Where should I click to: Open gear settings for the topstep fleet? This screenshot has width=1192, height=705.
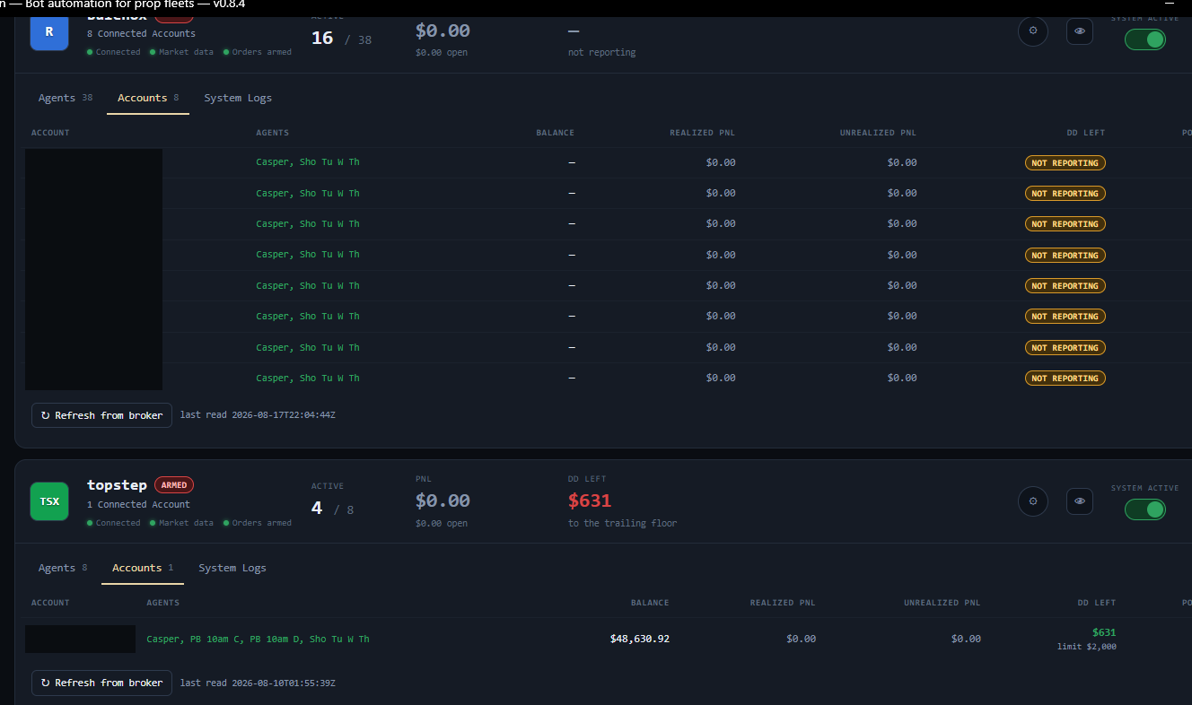[1033, 501]
